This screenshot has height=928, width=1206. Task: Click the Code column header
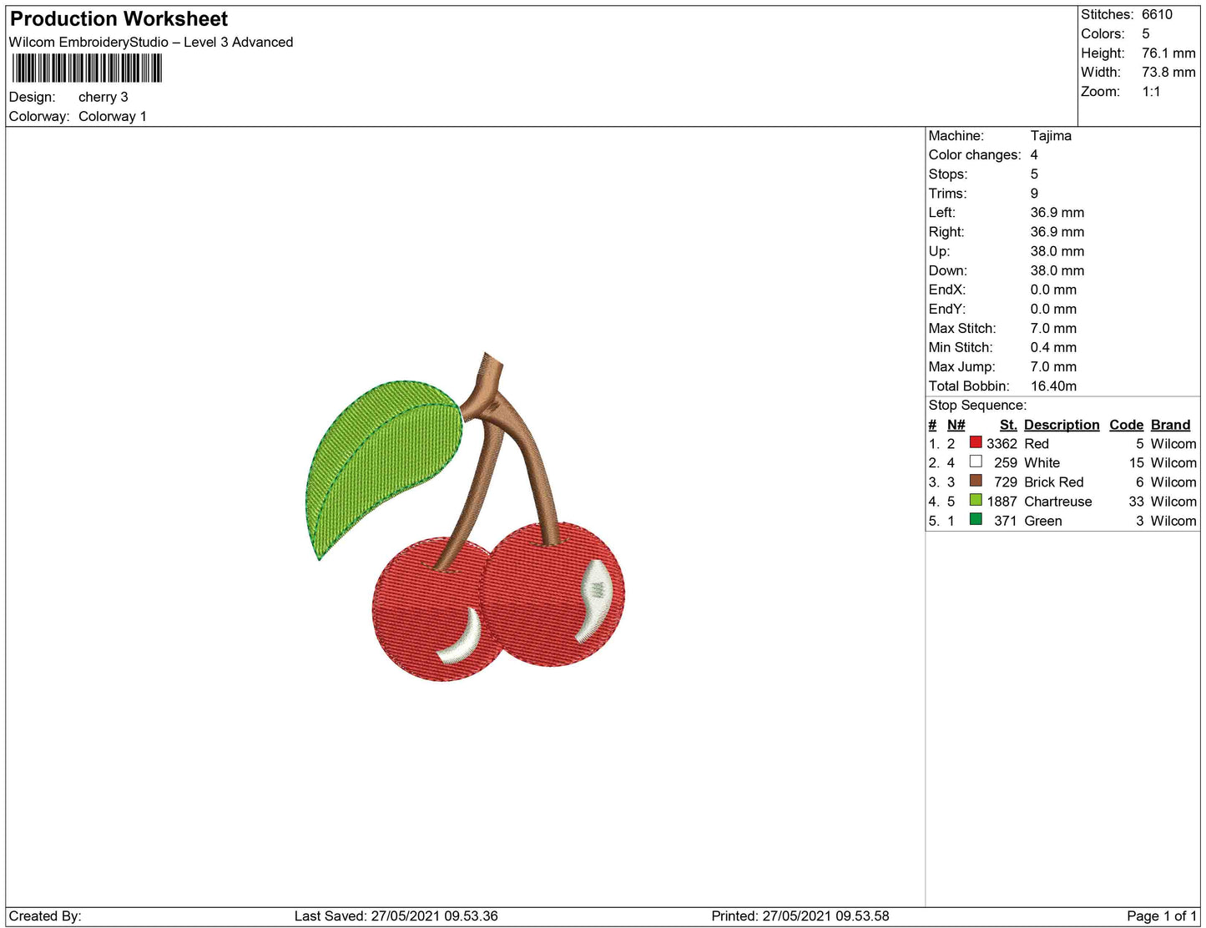(x=1126, y=425)
